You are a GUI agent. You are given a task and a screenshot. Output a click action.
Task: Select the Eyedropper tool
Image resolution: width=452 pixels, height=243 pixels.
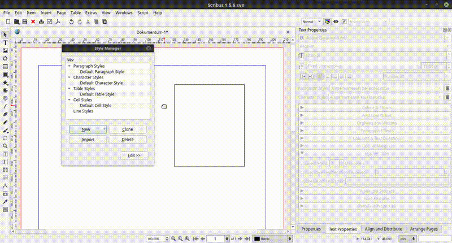pos(5,201)
